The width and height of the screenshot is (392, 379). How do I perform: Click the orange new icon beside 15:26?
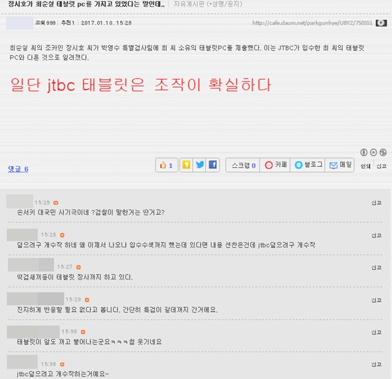tap(62, 235)
